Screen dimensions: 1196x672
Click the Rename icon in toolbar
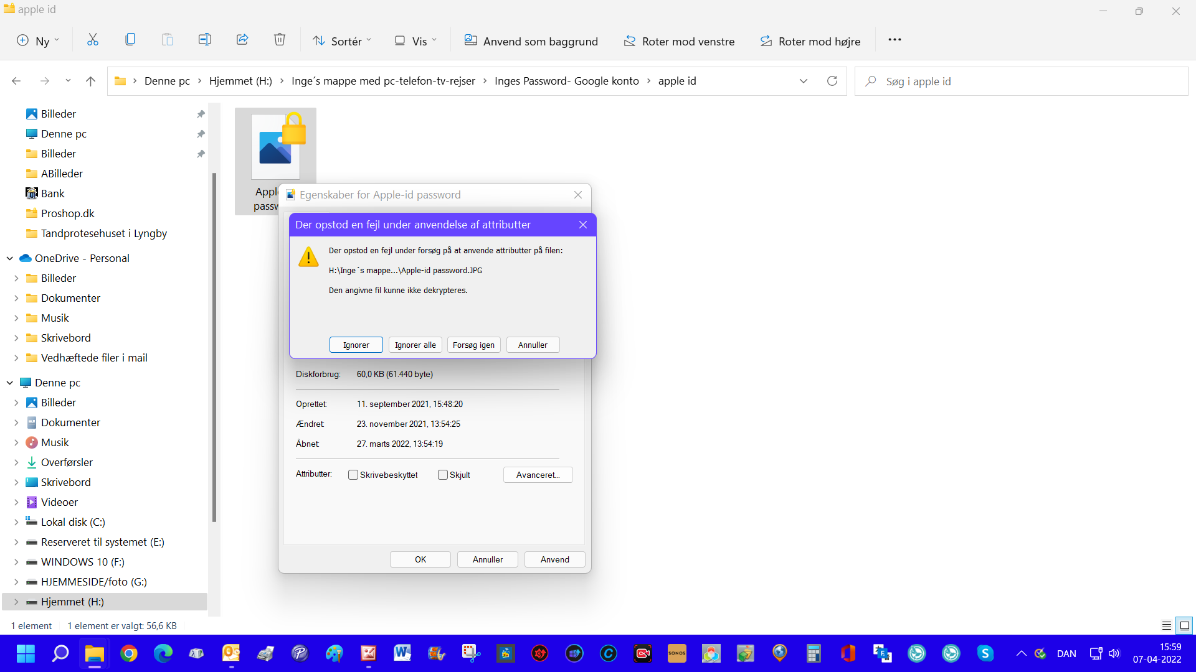(x=204, y=40)
